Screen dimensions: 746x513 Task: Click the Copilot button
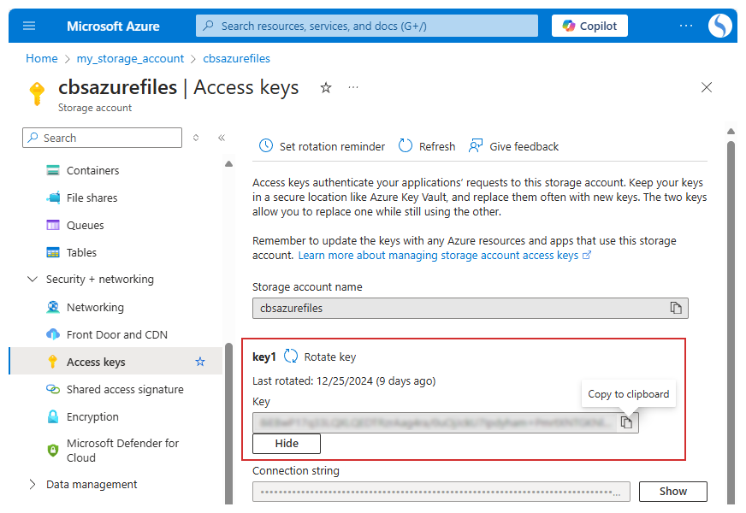click(x=589, y=26)
